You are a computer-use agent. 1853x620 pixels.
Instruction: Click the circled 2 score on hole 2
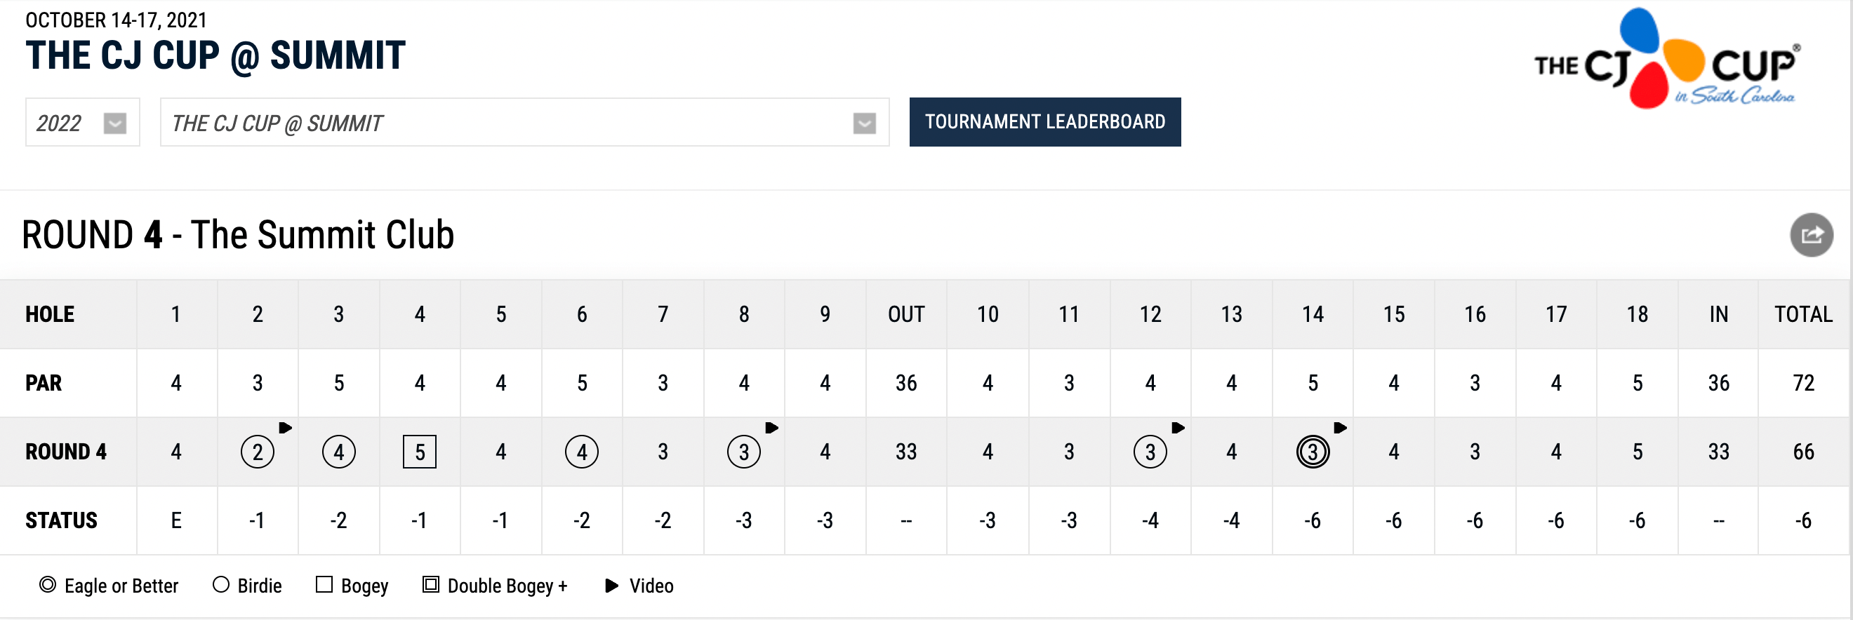[257, 451]
